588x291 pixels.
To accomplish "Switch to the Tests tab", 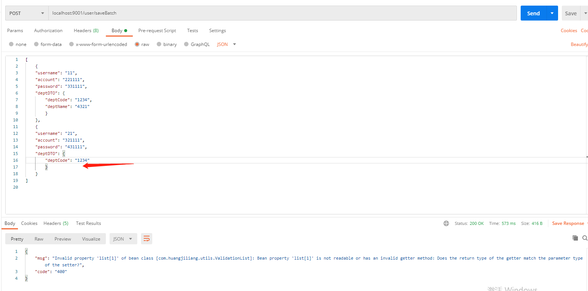I will 193,31.
